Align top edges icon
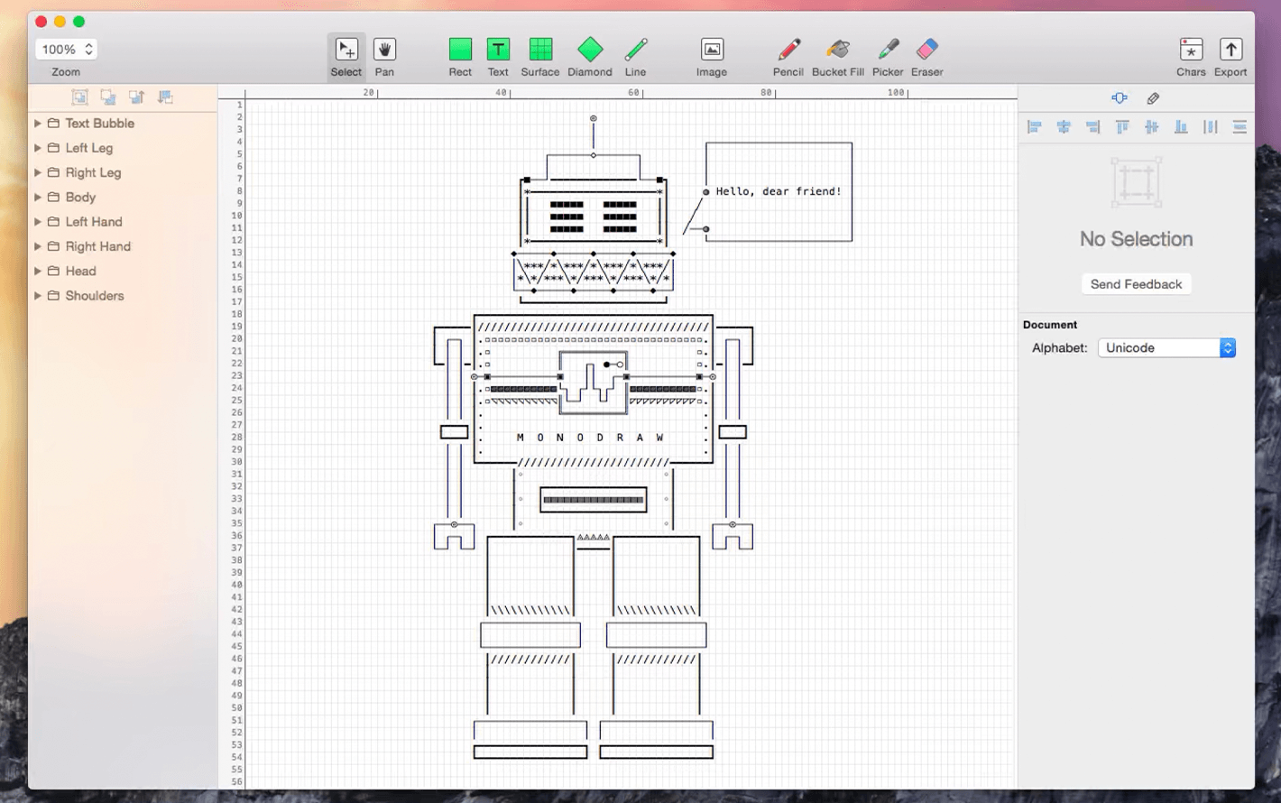The width and height of the screenshot is (1281, 803). click(1122, 127)
